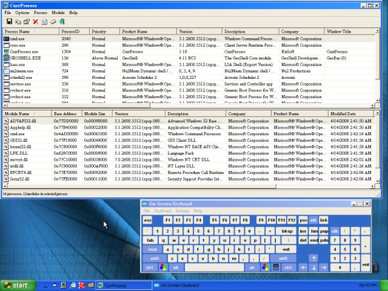The width and height of the screenshot is (388, 291).
Task: Select the cmd.exe process row icon
Action: [7, 39]
